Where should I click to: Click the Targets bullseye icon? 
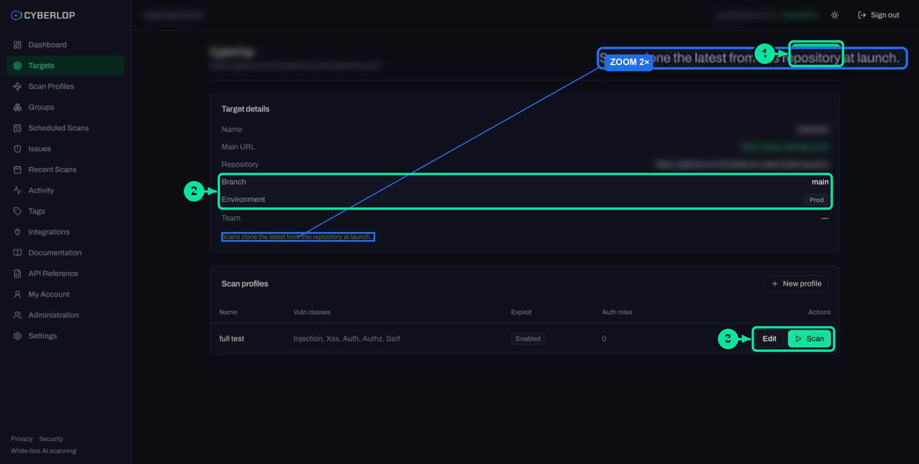[17, 65]
